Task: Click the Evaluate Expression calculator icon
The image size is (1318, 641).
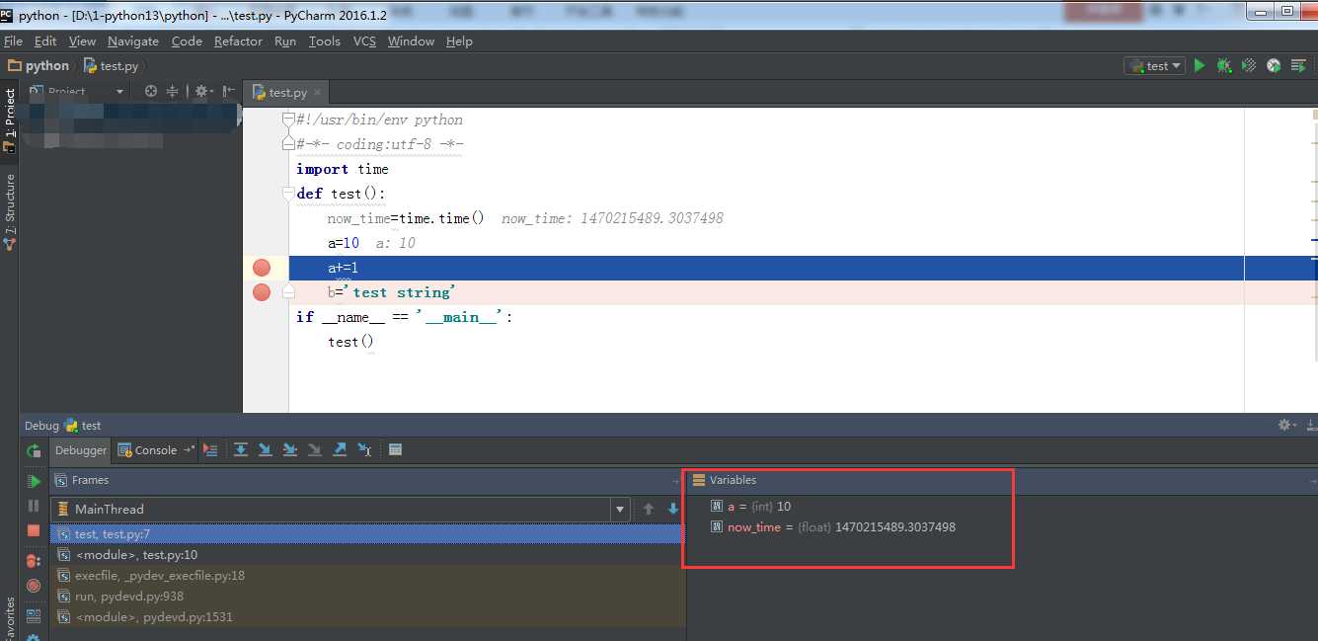Action: pos(395,449)
